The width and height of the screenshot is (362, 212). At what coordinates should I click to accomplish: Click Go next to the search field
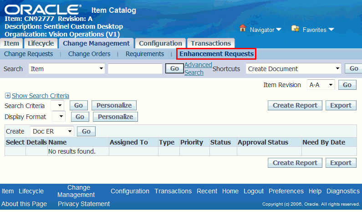click(174, 68)
